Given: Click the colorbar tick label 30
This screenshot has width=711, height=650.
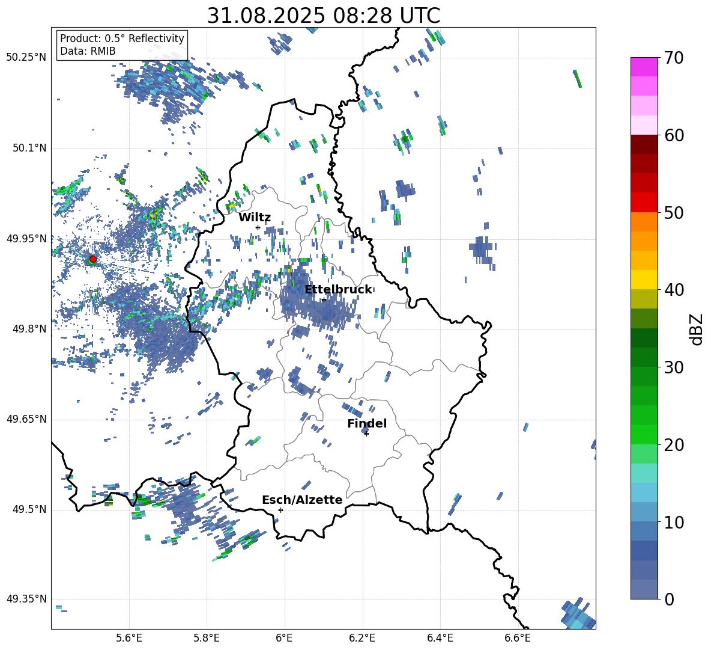Looking at the screenshot, I should tap(674, 367).
